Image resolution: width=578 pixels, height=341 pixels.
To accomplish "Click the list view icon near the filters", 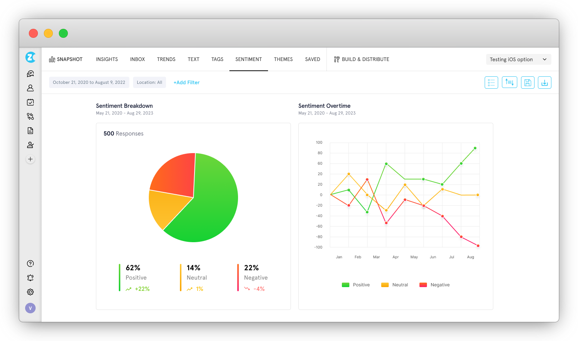I will [x=491, y=82].
